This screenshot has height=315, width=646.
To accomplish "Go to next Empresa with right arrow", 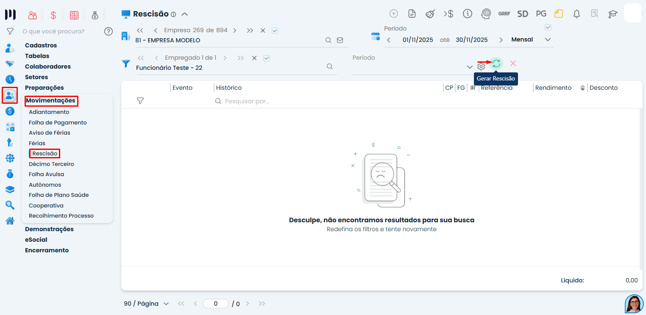I will (x=235, y=30).
